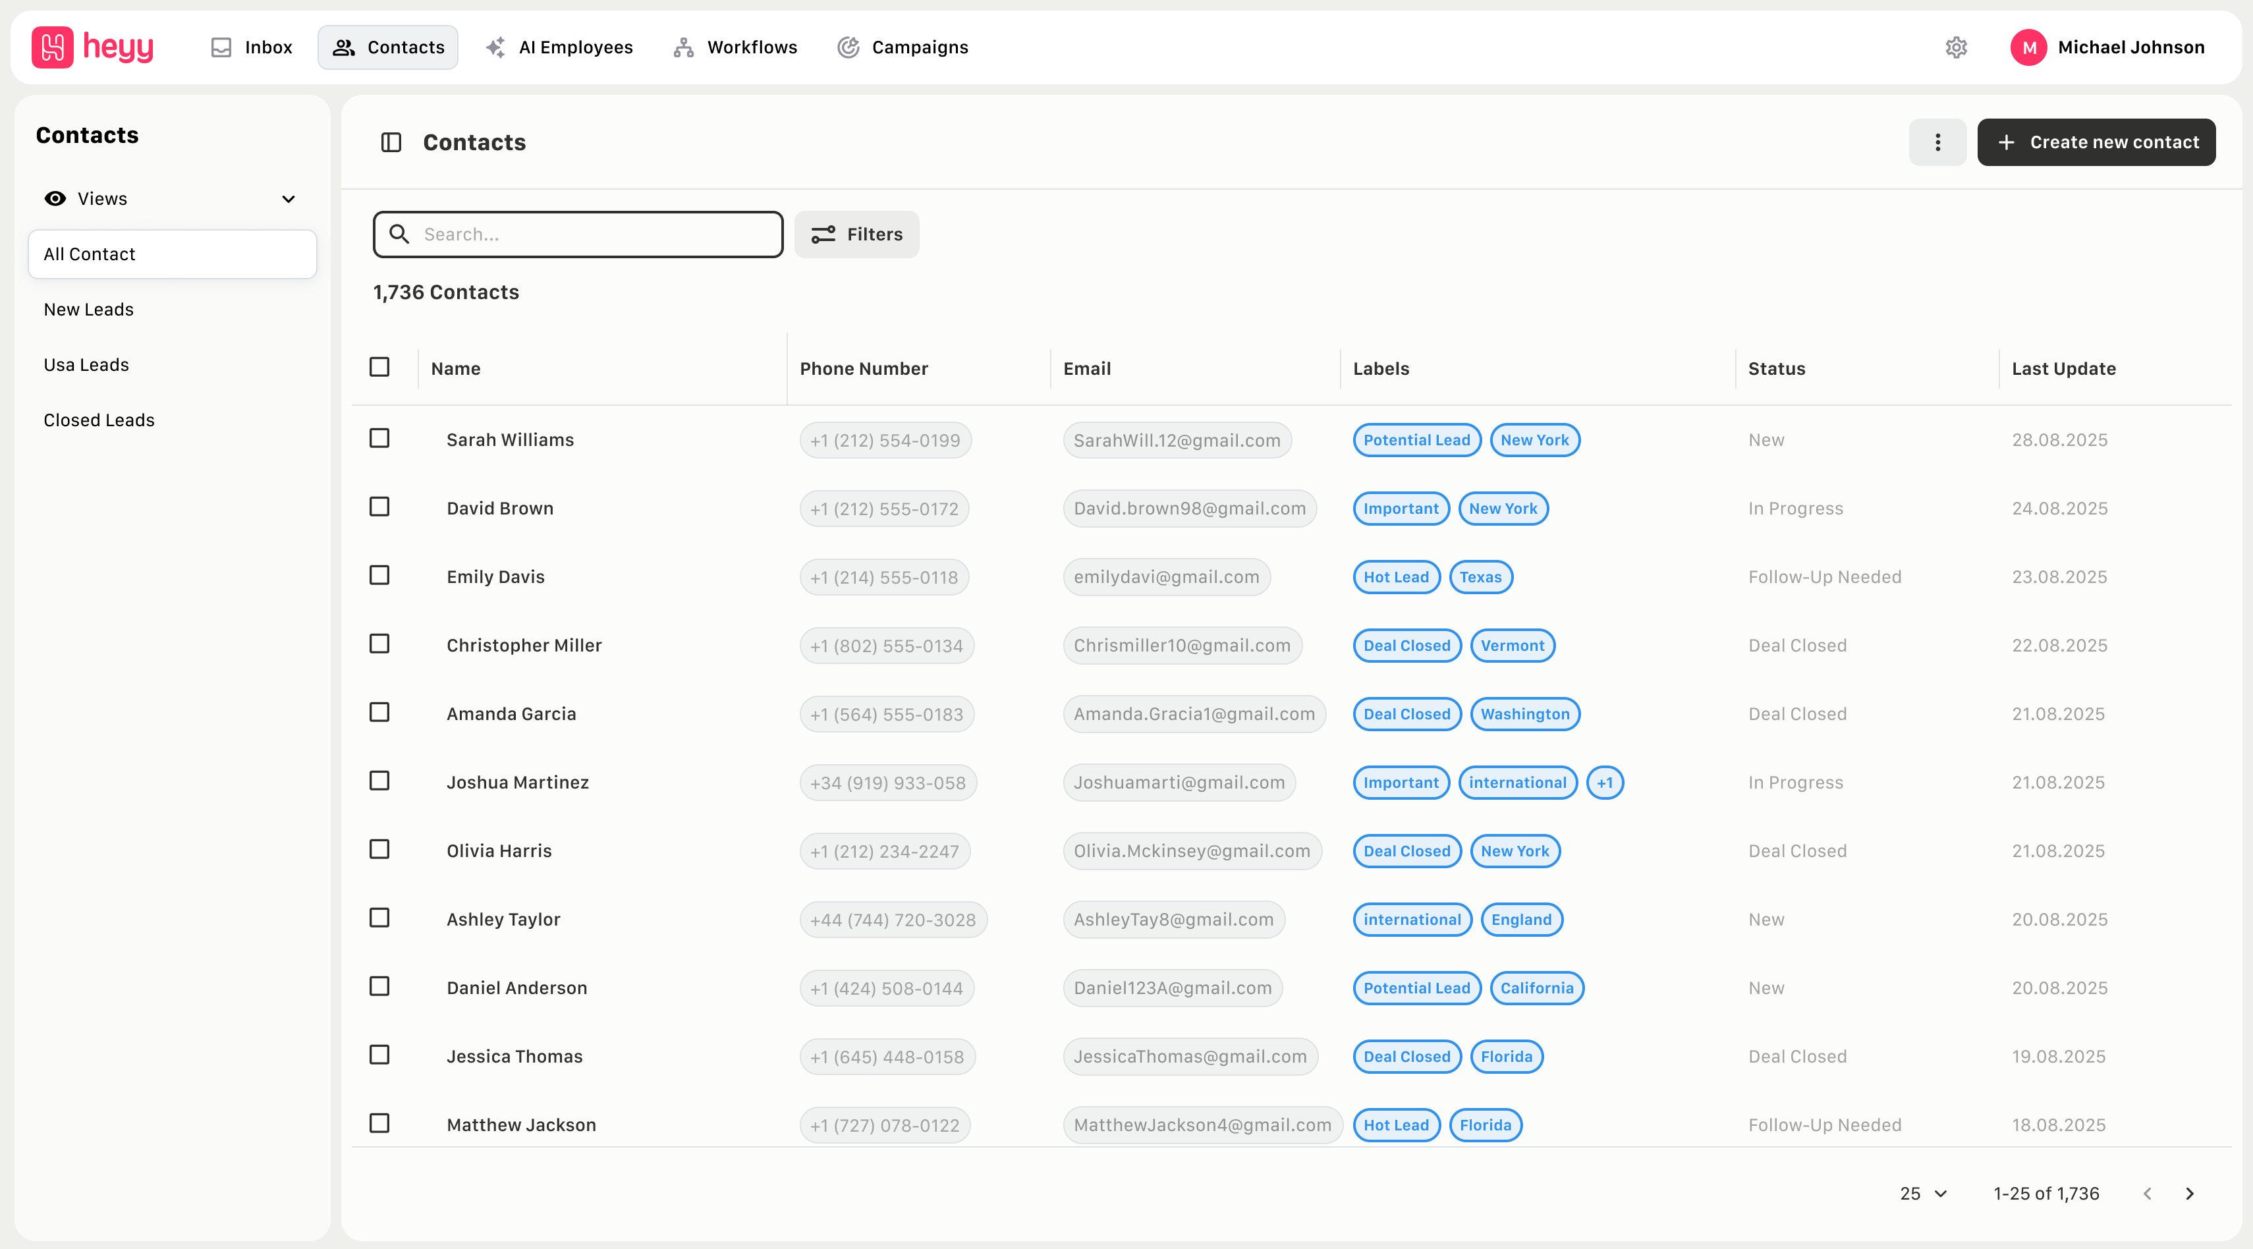Click the heyy logo icon
This screenshot has height=1249, width=2253.
[x=53, y=47]
